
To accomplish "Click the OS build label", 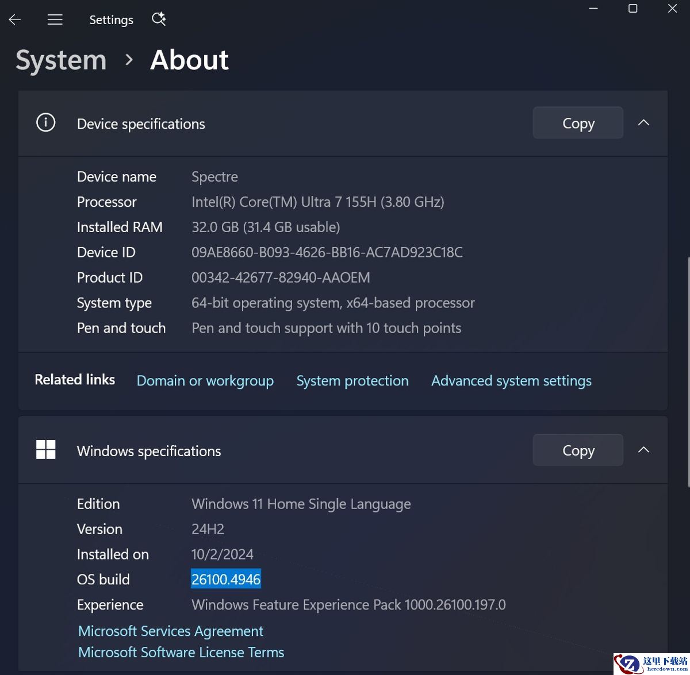I will tap(103, 580).
